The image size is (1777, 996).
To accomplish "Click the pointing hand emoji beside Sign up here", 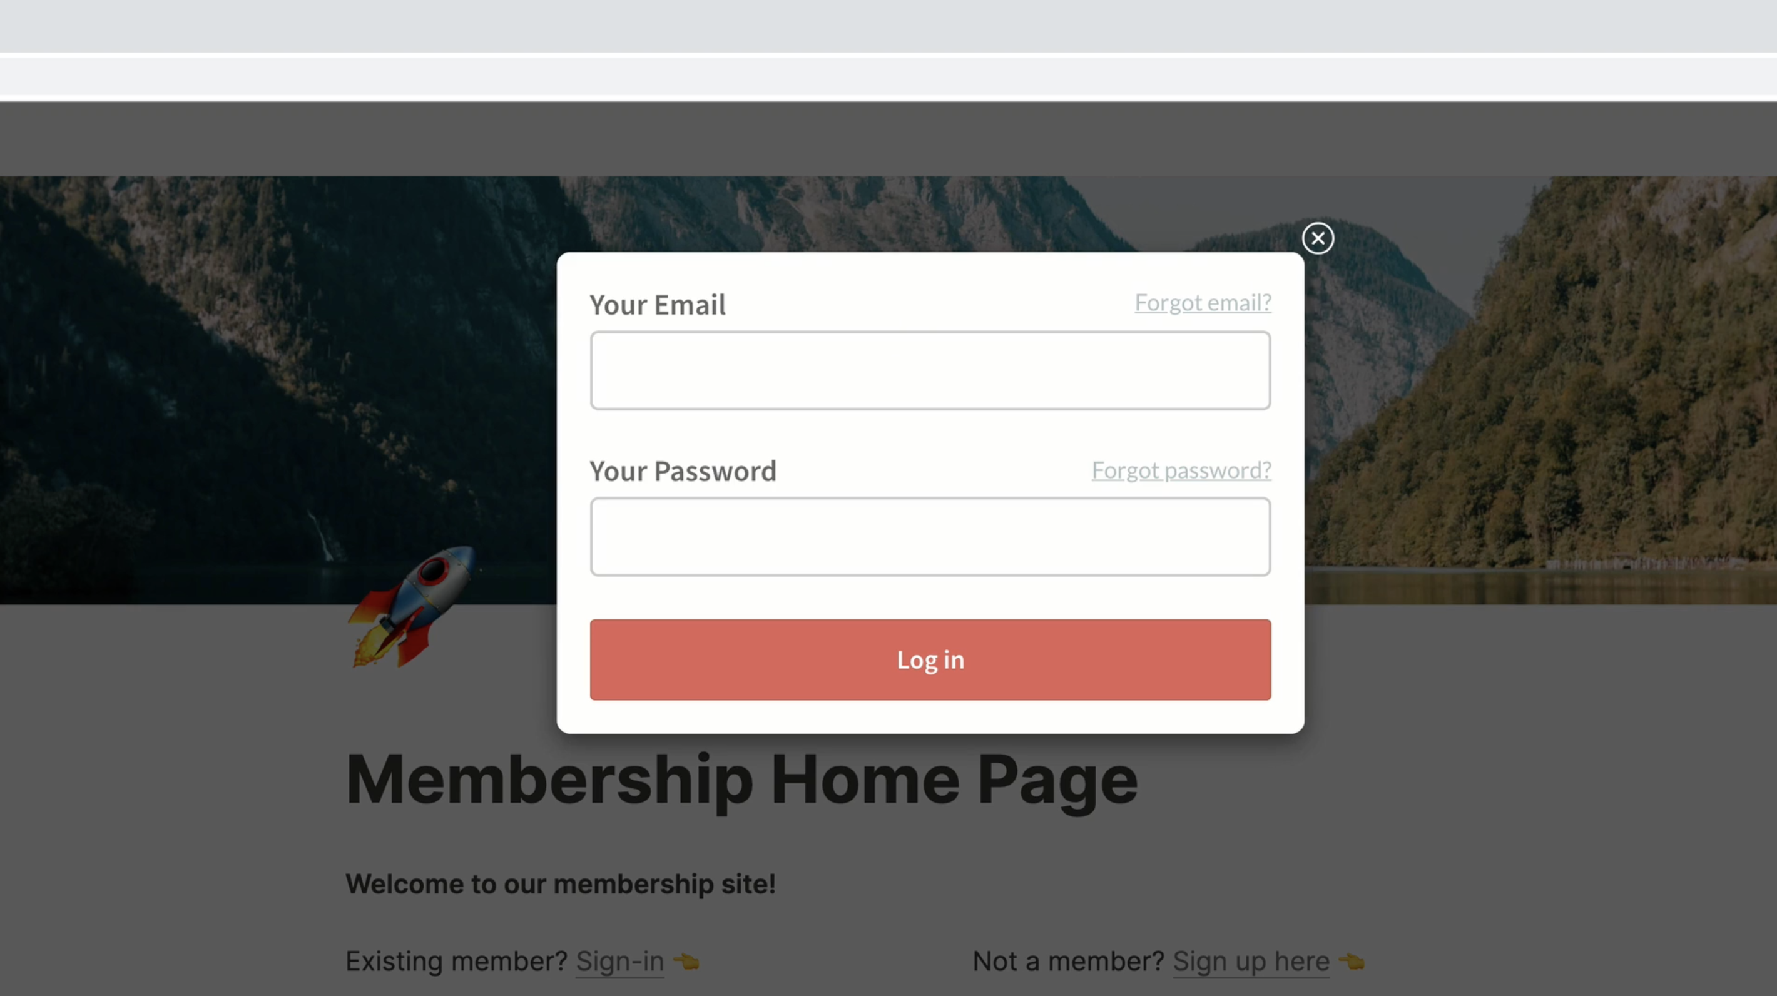I will 1353,961.
